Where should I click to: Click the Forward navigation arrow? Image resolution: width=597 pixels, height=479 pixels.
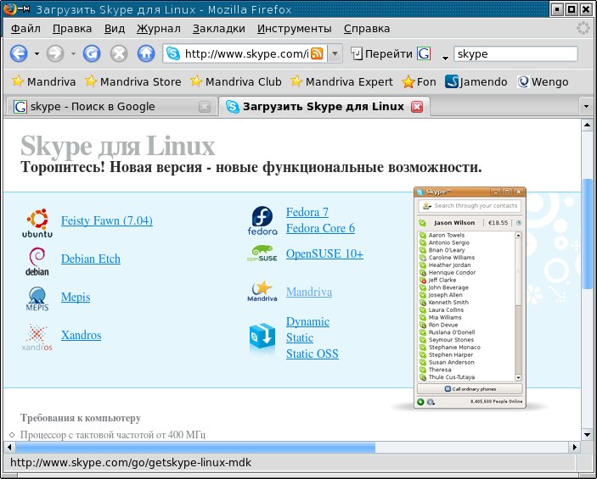tap(55, 53)
